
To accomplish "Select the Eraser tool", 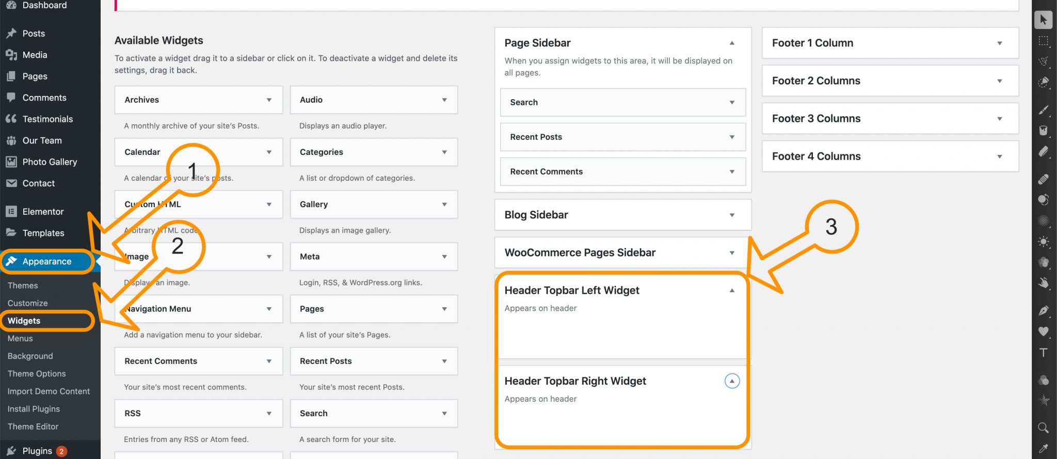I will coord(1043,152).
